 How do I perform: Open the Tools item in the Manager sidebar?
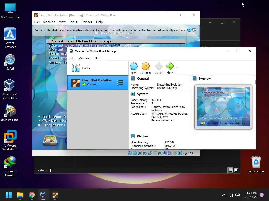(x=98, y=68)
